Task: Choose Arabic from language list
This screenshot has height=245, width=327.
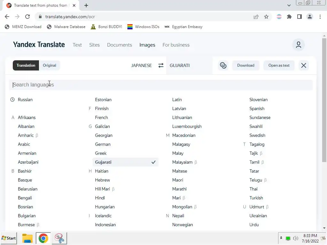Action: 24,145
